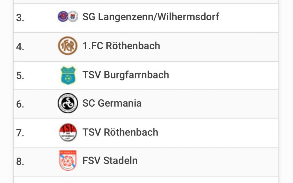Select the TSV Burgfarrnbach team name
The height and width of the screenshot is (183, 293).
point(126,75)
